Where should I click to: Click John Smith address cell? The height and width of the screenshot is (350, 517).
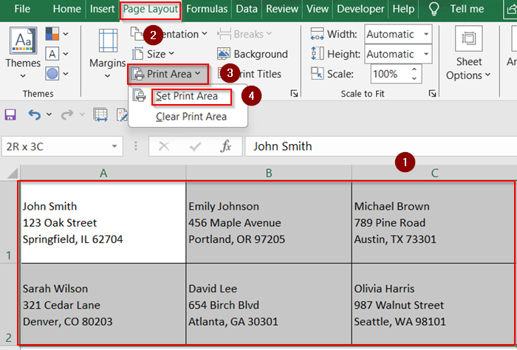(103, 222)
